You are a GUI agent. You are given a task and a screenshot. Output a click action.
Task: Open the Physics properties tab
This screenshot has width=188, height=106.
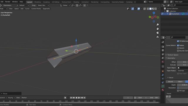pyautogui.click(x=163, y=79)
